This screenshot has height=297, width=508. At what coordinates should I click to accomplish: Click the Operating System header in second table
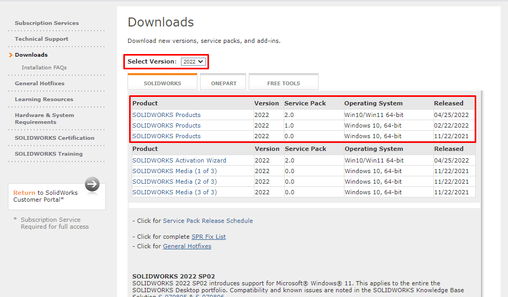(374, 149)
